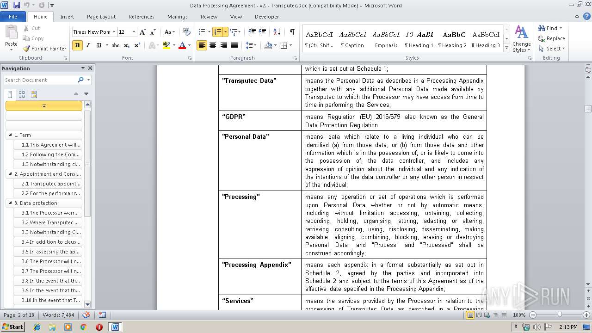Viewport: 592px width, 333px height.
Task: Adjust the zoom slider handle
Action: pos(560,315)
